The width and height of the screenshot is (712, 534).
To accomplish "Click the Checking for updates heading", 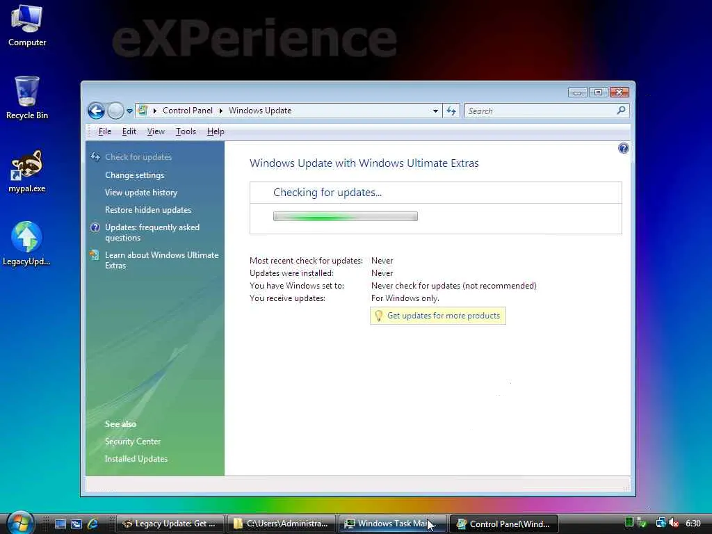I will tap(327, 193).
